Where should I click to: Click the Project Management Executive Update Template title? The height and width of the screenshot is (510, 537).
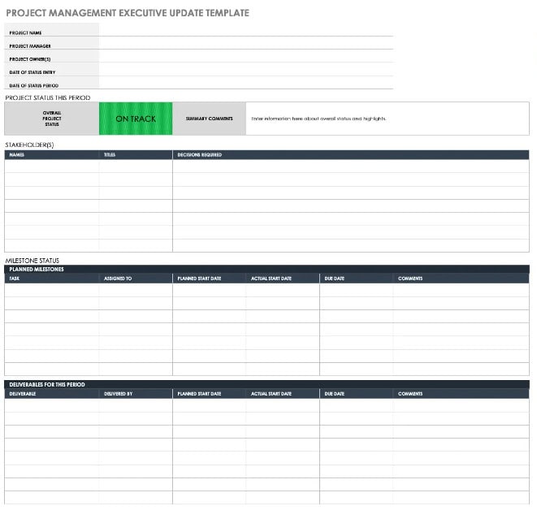(x=128, y=13)
